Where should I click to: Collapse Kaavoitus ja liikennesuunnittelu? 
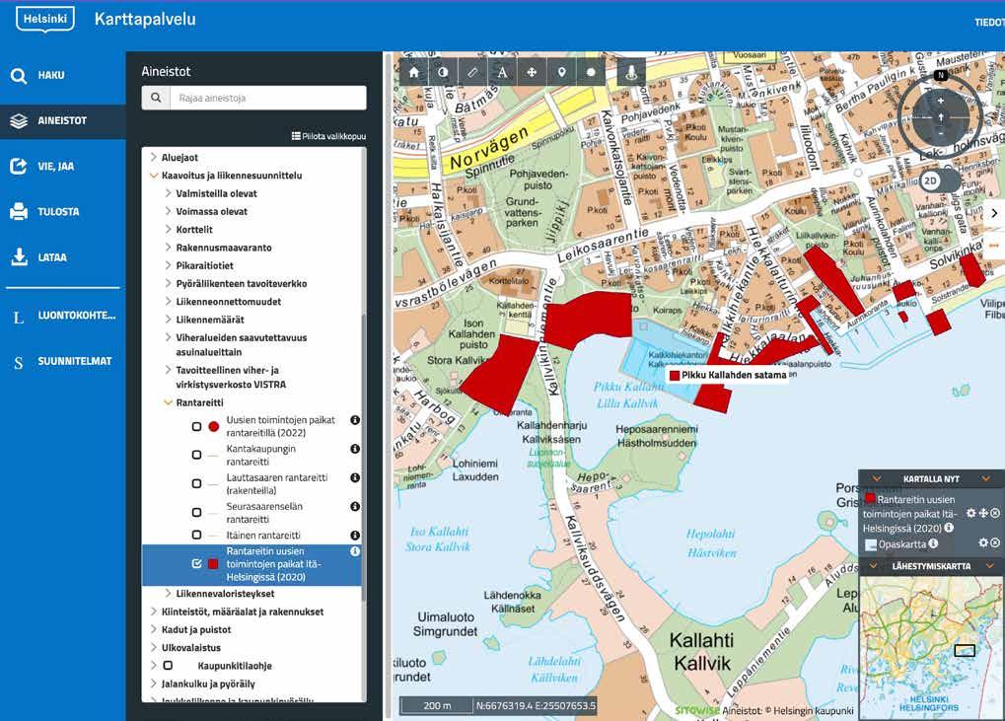coord(153,175)
